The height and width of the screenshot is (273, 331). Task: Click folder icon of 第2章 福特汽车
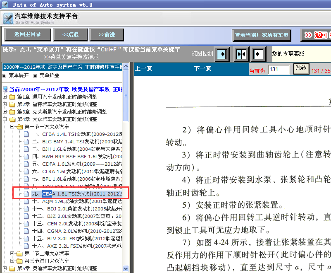click(12, 104)
